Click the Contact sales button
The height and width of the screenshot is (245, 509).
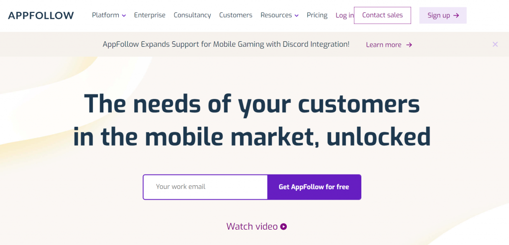(x=382, y=15)
